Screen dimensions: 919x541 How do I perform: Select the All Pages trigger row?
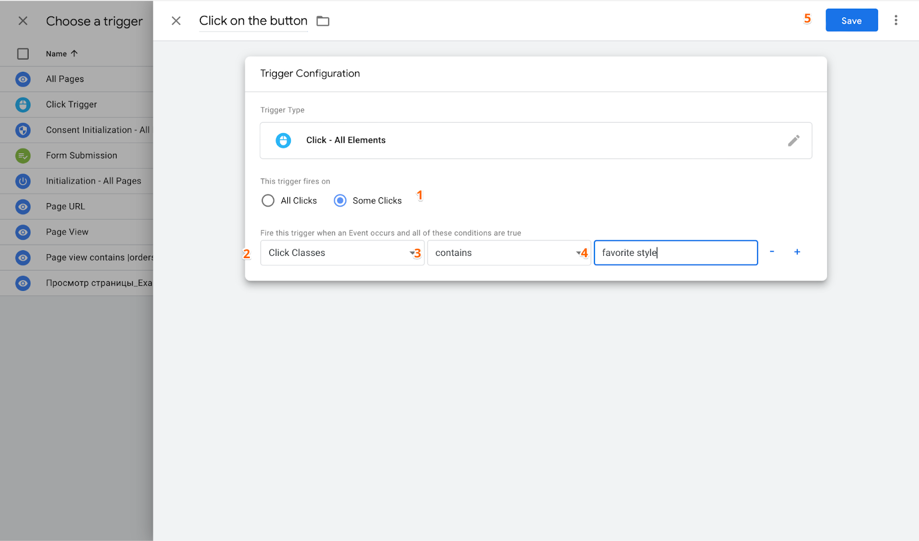65,79
